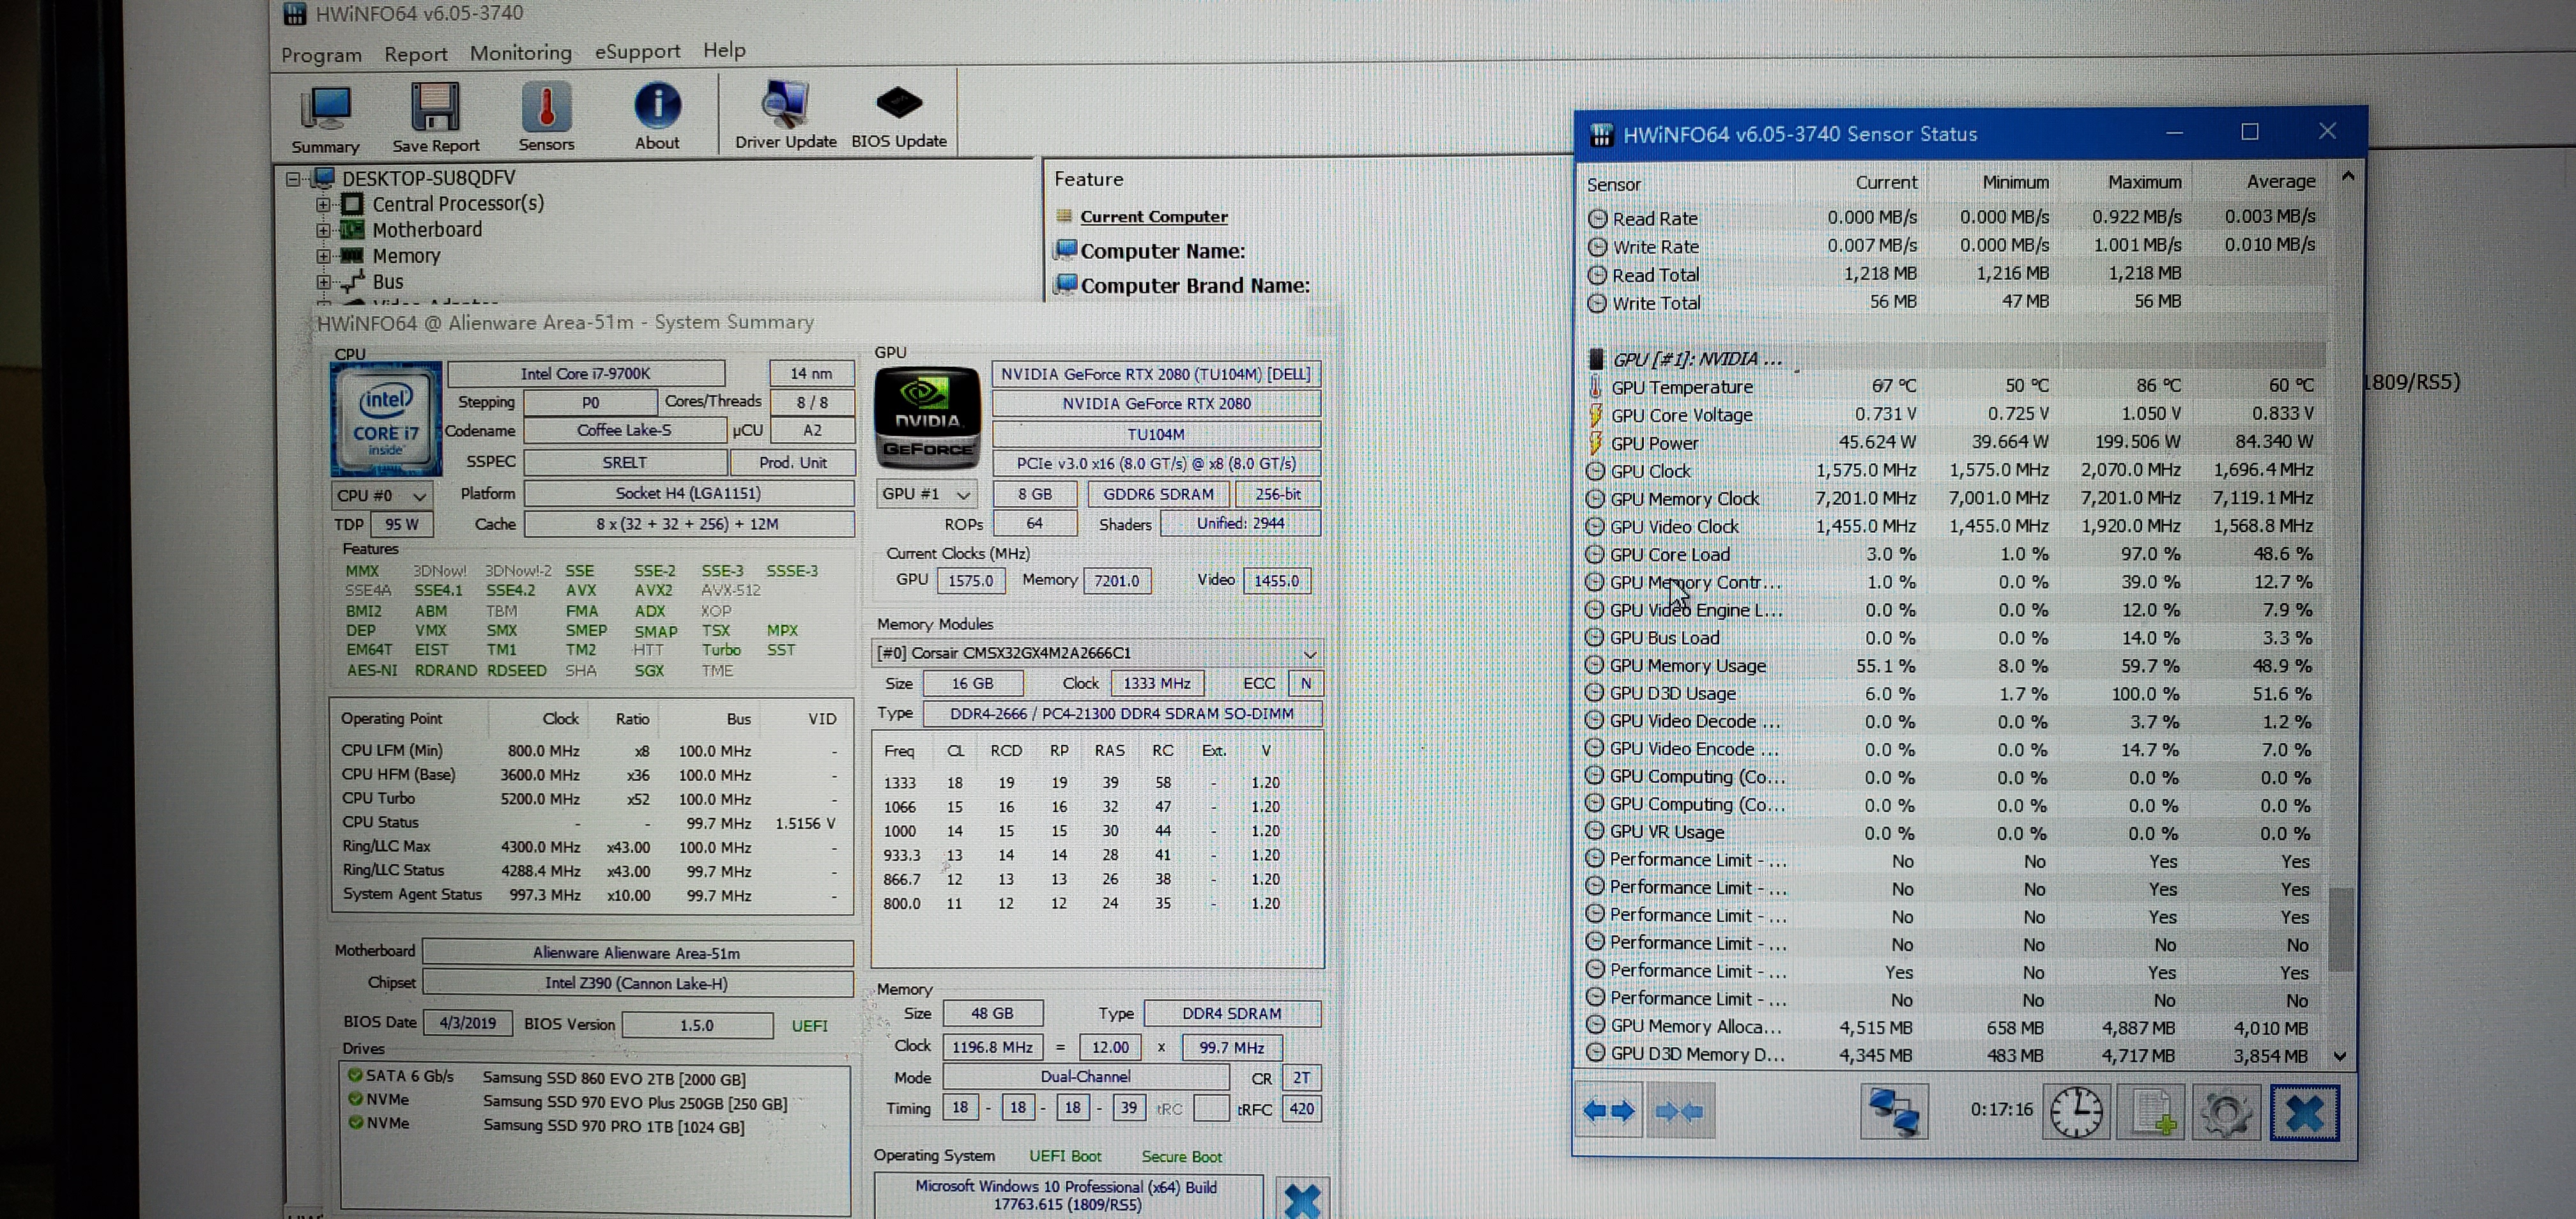Click the GPU Power sensor icon
2576x1219 pixels.
(x=1596, y=443)
